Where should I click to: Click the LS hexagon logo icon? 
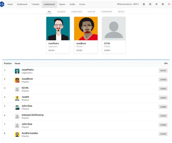click(x=2, y=4)
